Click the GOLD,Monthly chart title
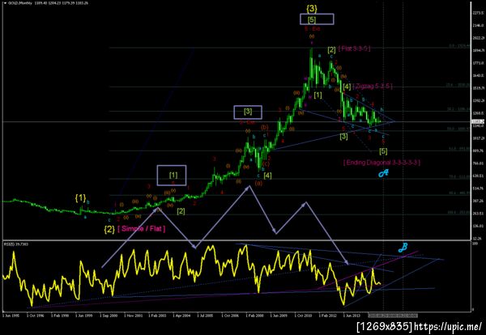486x335 pixels. (x=19, y=3)
